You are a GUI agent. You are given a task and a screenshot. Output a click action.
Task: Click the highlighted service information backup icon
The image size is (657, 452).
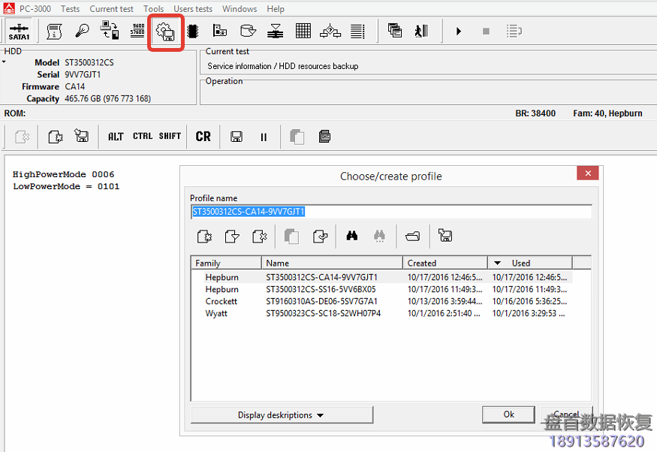coord(166,32)
